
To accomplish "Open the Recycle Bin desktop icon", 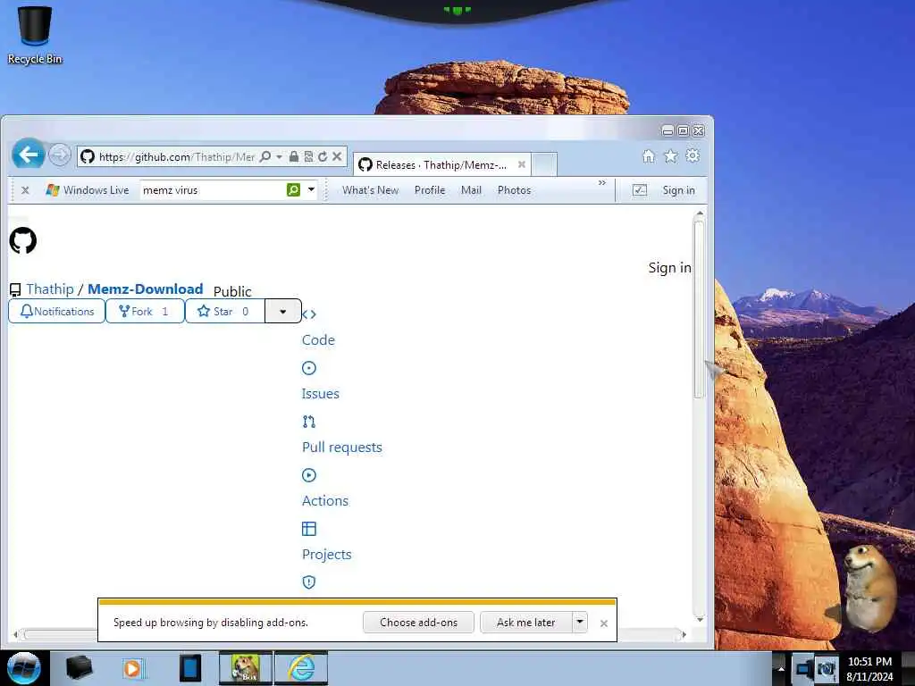I will coord(35,35).
